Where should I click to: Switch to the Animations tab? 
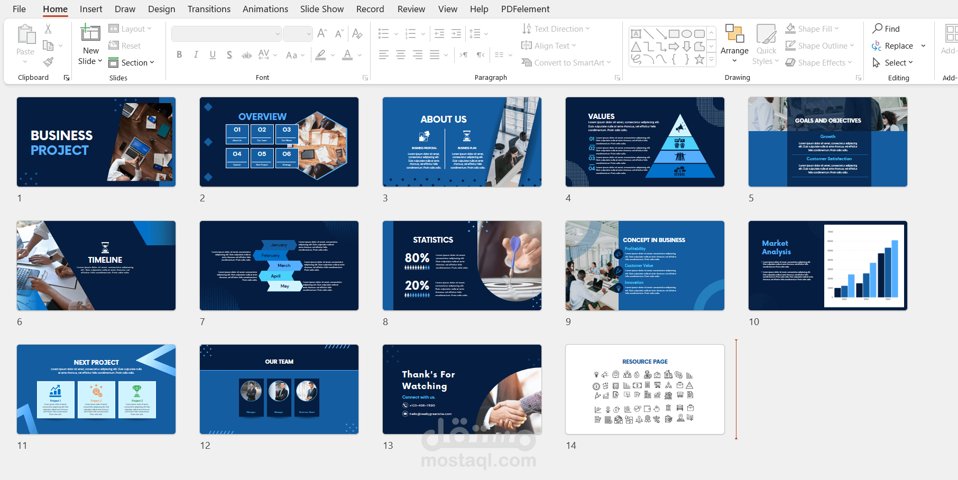pos(265,9)
